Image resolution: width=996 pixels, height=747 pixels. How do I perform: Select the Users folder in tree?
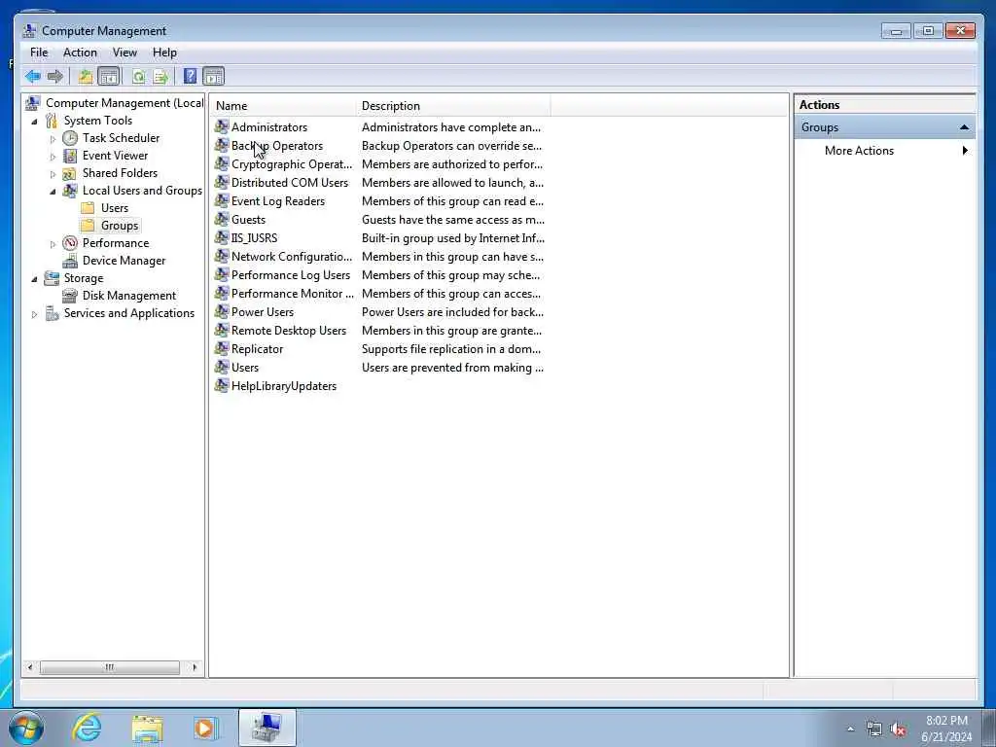coord(115,208)
